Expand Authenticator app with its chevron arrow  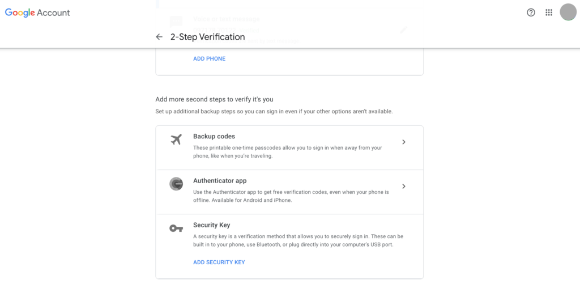(403, 186)
